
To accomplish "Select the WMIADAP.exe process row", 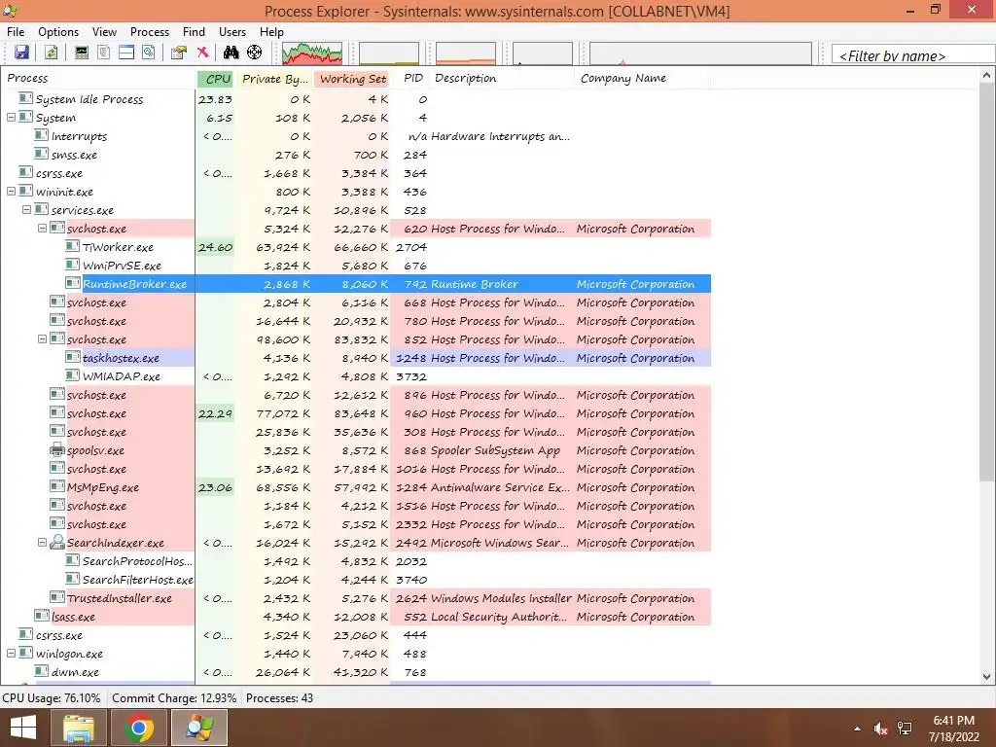I will pyautogui.click(x=356, y=376).
